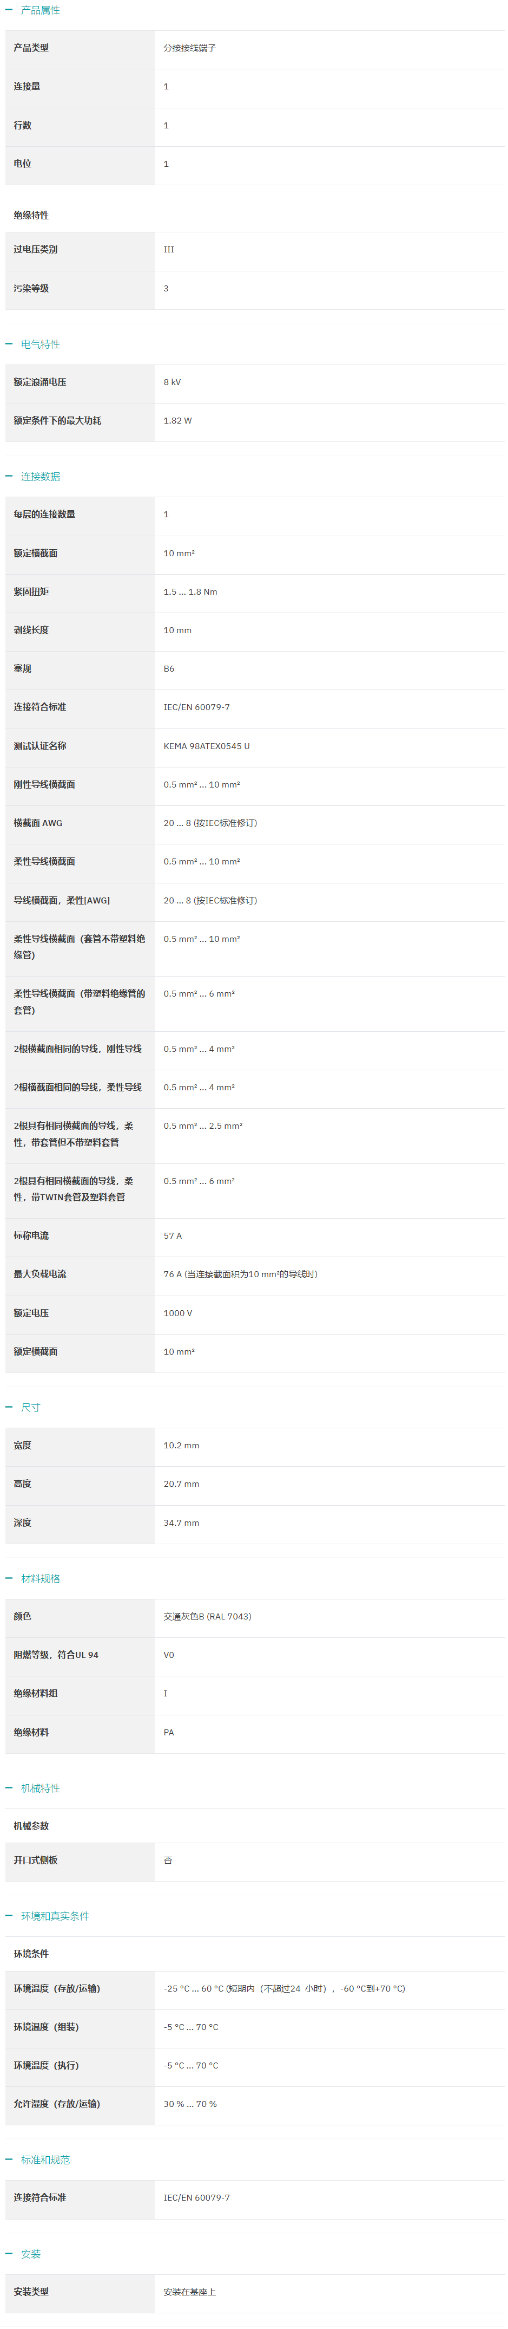Click the 导线横截面，柔性[AWG] label
Image resolution: width=508 pixels, height=2329 pixels.
(61, 901)
